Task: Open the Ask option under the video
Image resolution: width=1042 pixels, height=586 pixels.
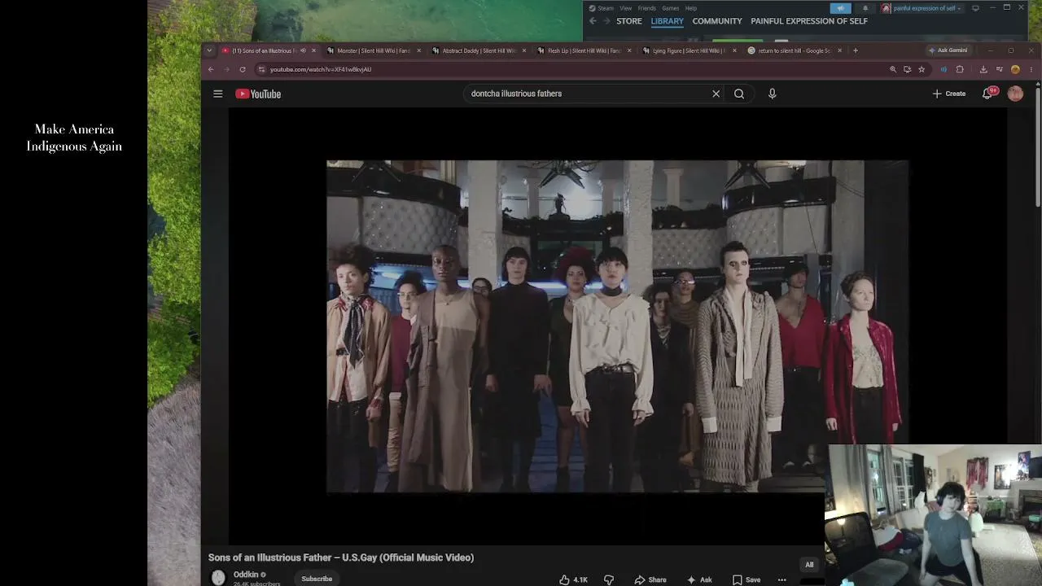Action: [699, 579]
